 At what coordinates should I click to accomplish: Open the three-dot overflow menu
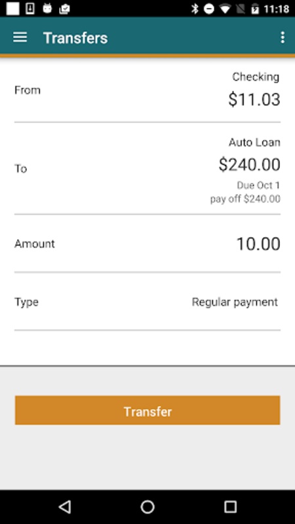(283, 37)
